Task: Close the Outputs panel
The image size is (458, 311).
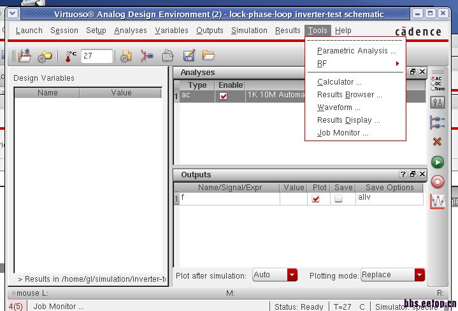Action: (x=422, y=174)
